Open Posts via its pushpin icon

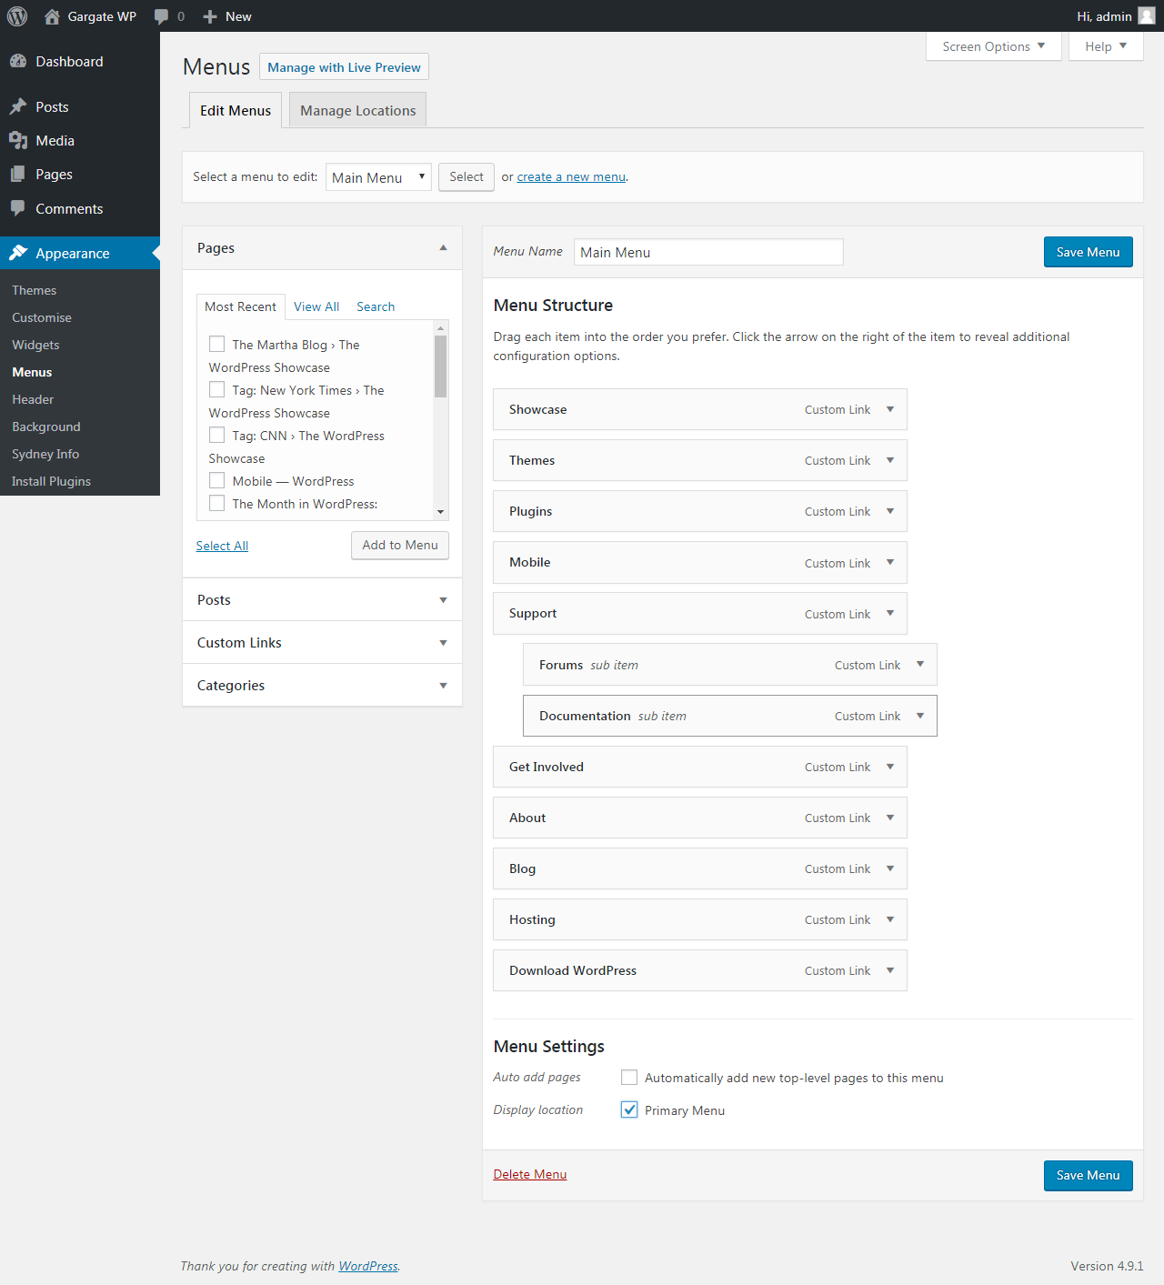click(18, 106)
